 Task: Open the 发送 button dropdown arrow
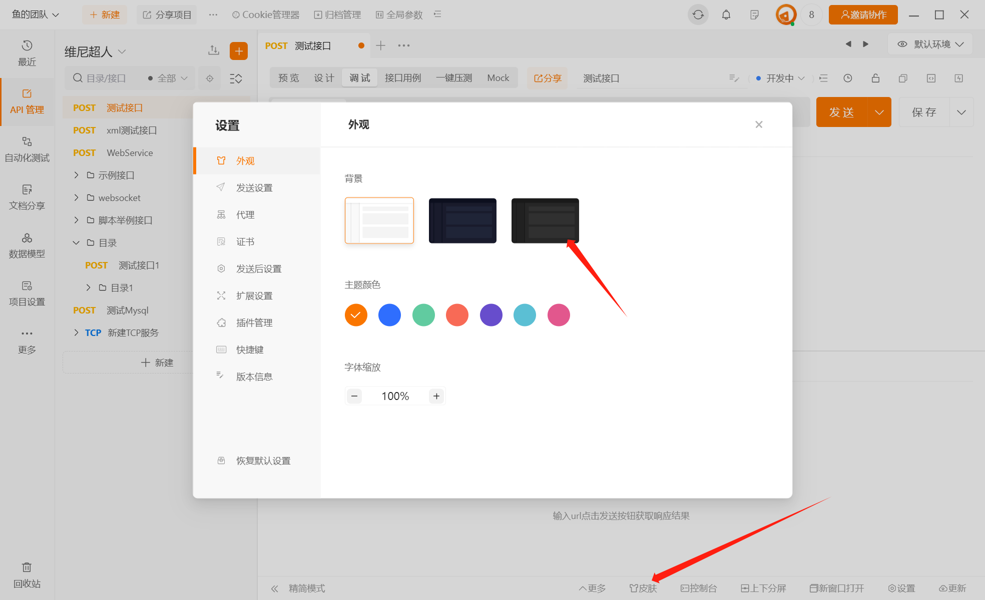click(879, 112)
